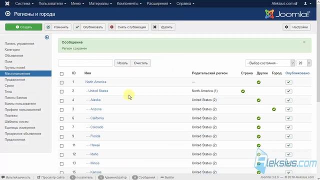Click the Изменить edit toolbar button
This screenshot has width=320, height=180.
(x=58, y=27)
